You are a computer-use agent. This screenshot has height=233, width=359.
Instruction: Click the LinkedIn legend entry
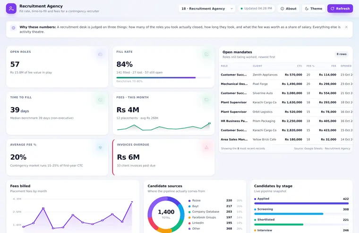click(x=215, y=223)
